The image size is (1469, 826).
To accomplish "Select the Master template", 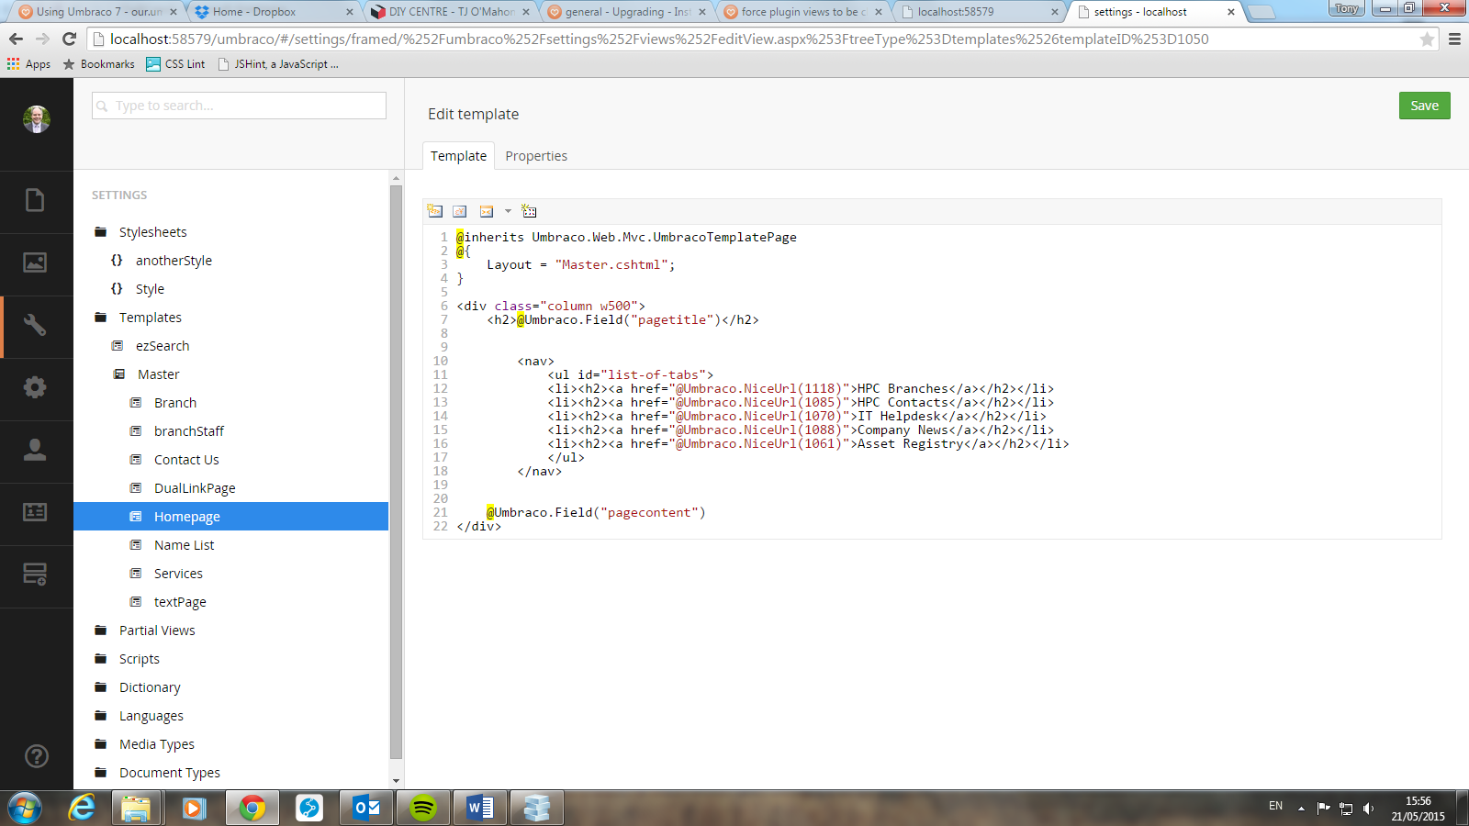I will (x=158, y=374).
